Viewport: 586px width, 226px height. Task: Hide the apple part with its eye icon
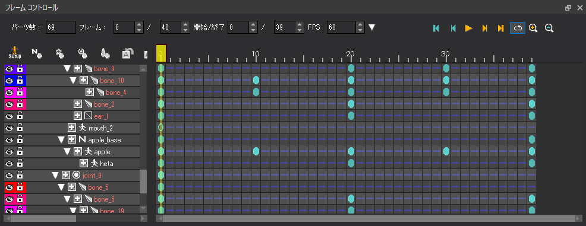pos(10,152)
